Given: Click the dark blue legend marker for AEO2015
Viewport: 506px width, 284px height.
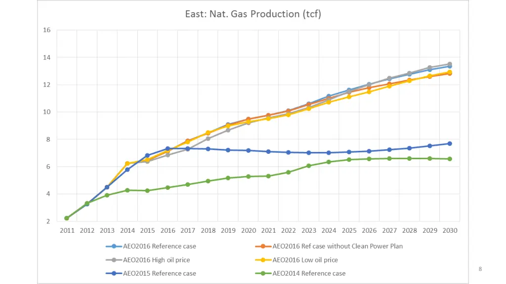Looking at the screenshot, I should pos(114,273).
